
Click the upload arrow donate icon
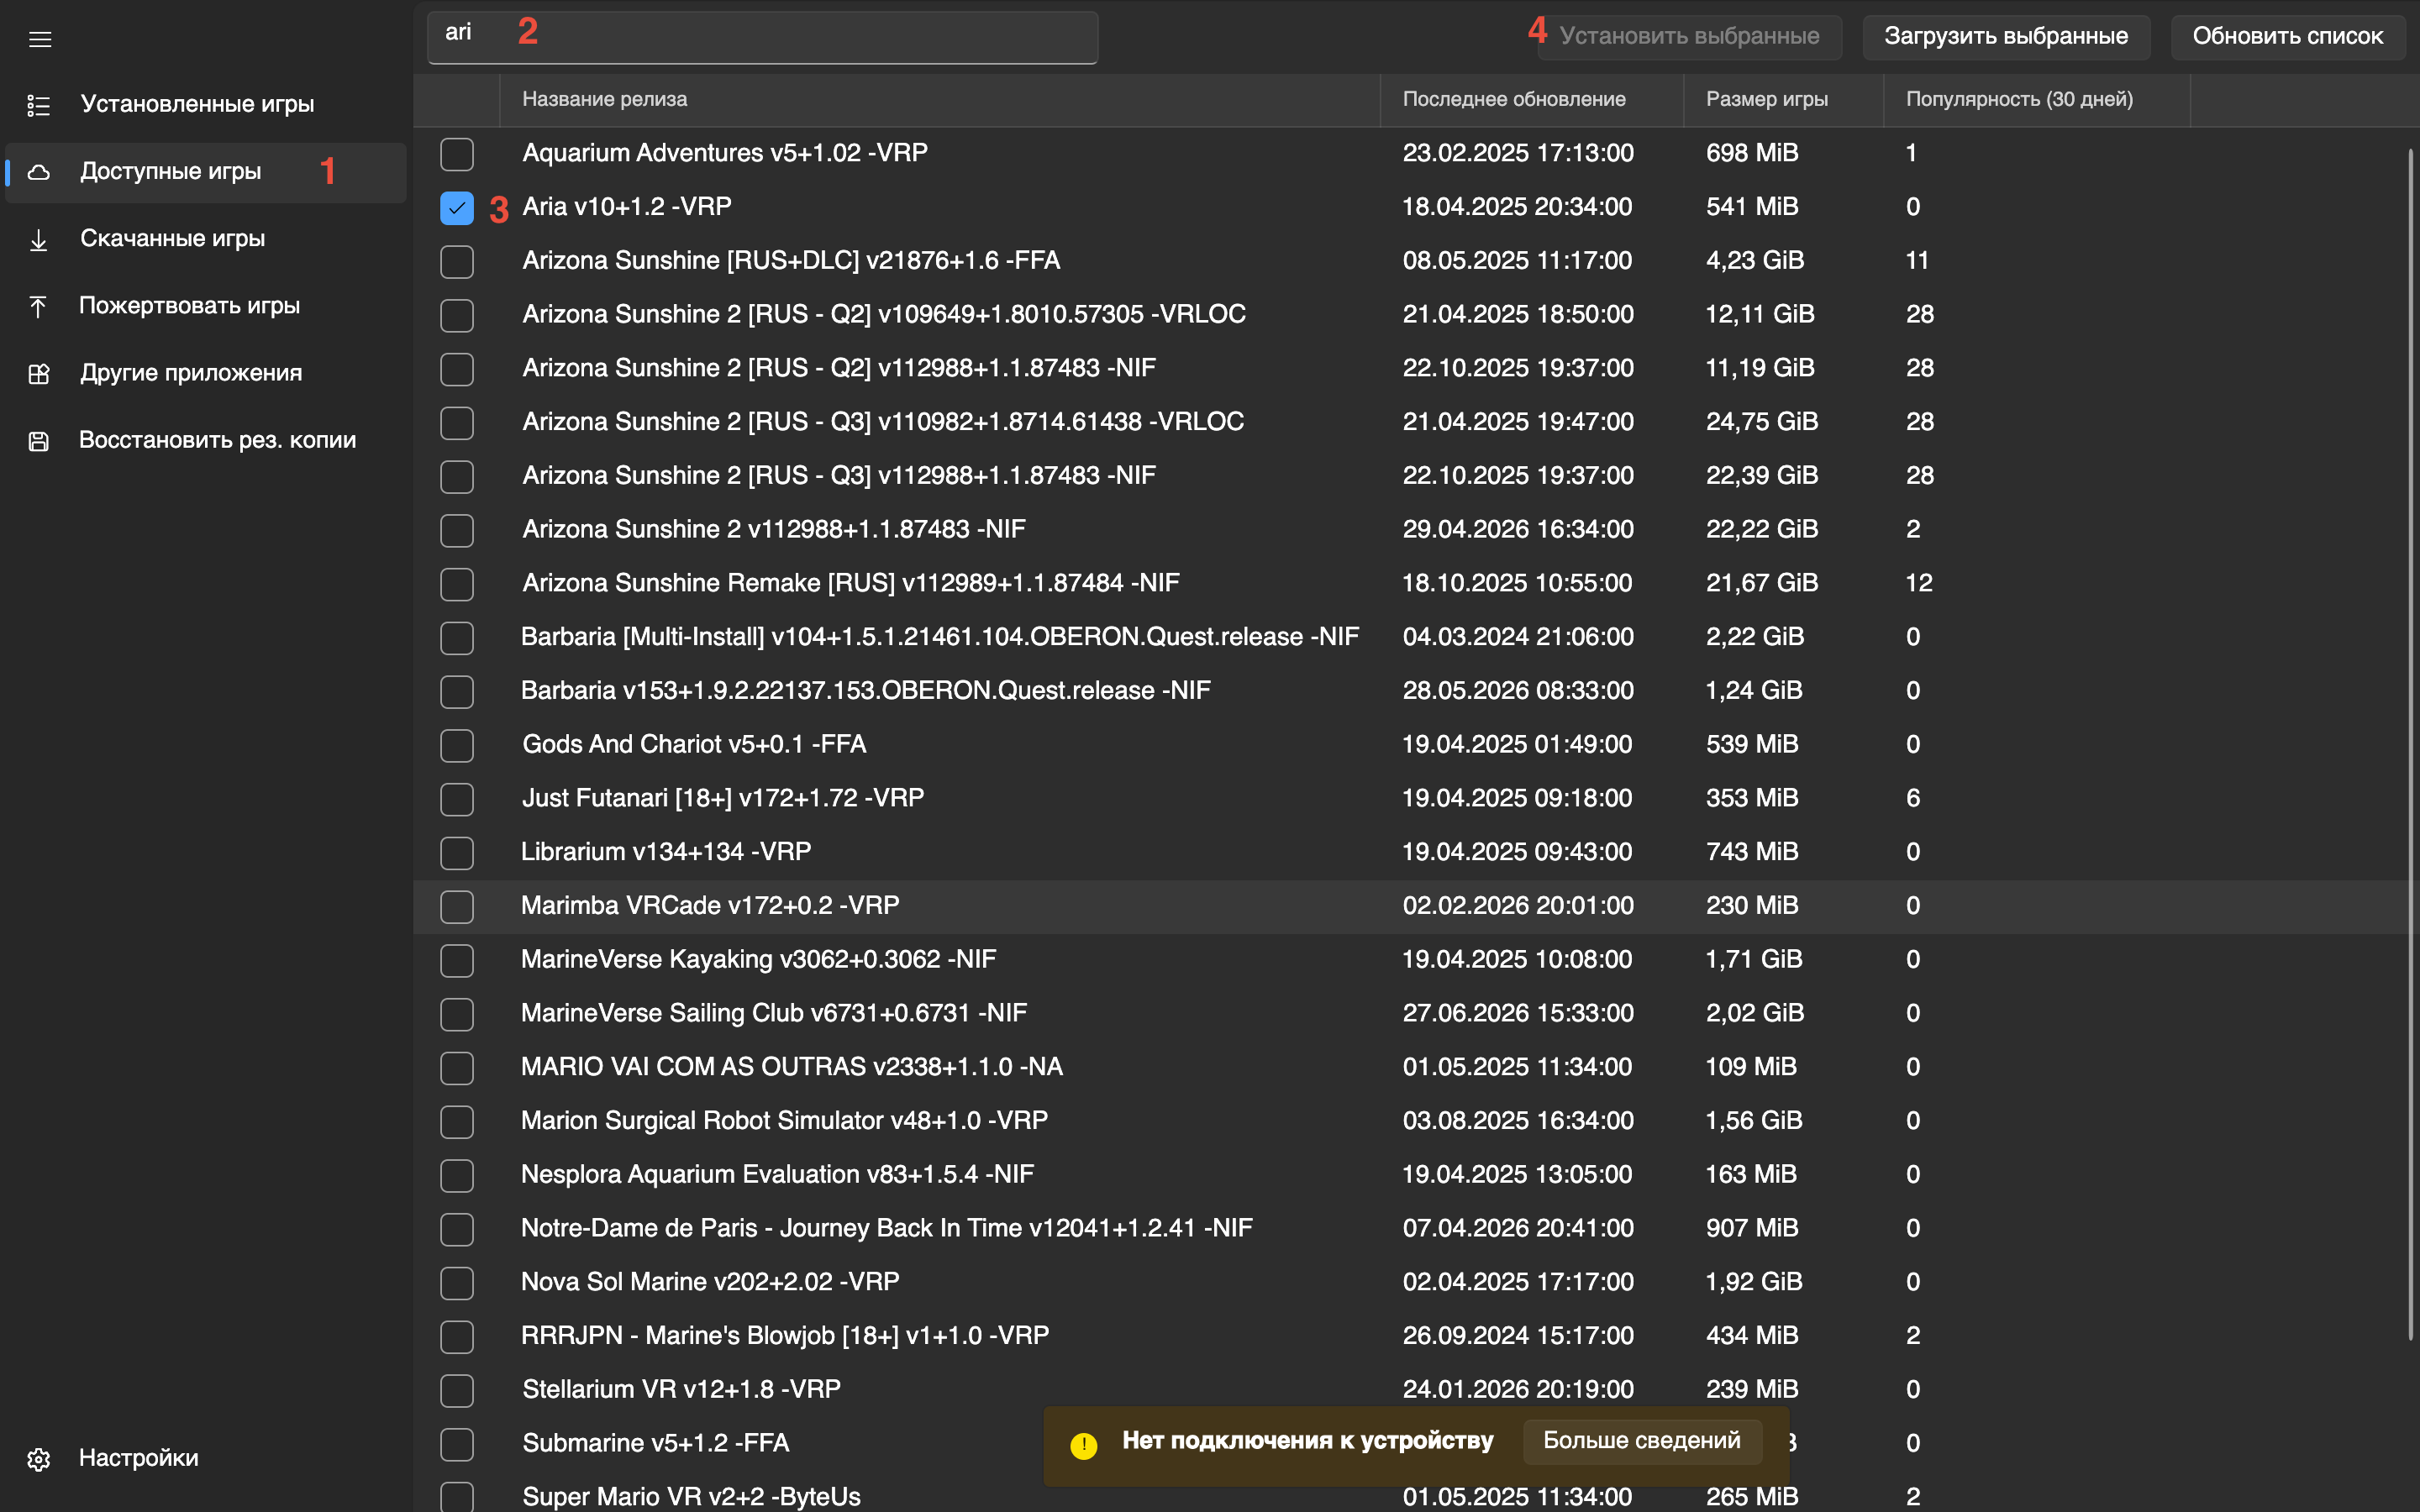tap(39, 306)
